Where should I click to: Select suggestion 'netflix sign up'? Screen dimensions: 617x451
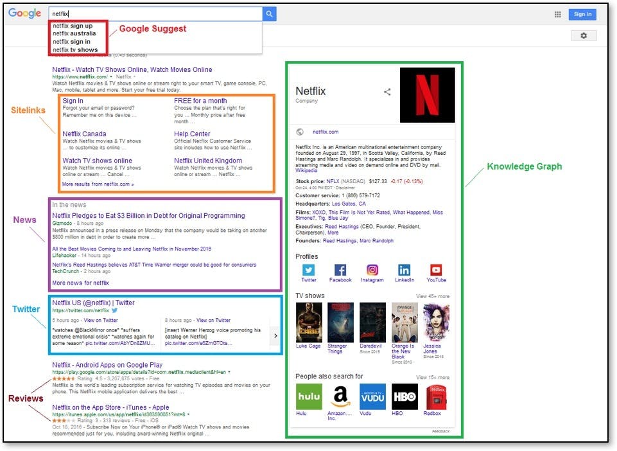point(73,26)
